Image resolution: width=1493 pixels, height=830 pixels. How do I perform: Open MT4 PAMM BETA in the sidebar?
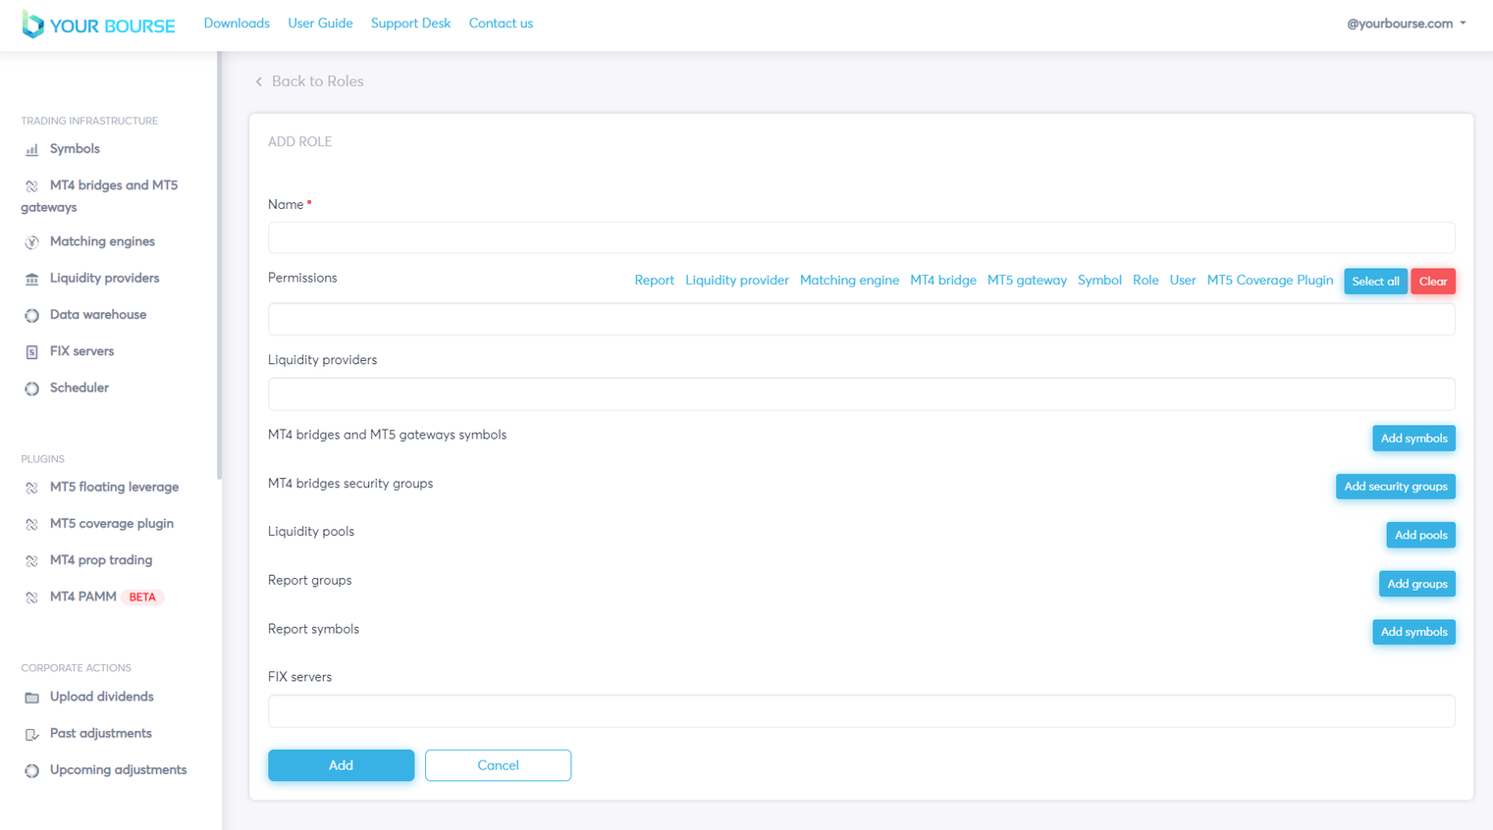pyautogui.click(x=105, y=597)
